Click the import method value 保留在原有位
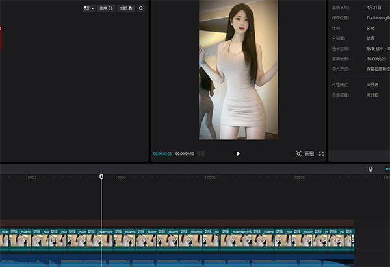 click(x=378, y=69)
